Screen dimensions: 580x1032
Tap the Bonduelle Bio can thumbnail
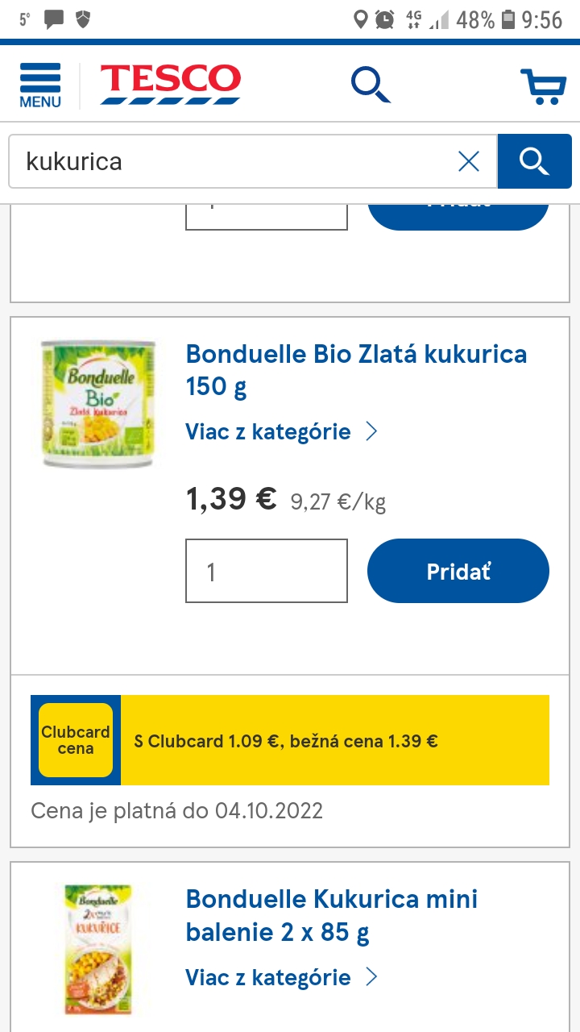tap(97, 403)
